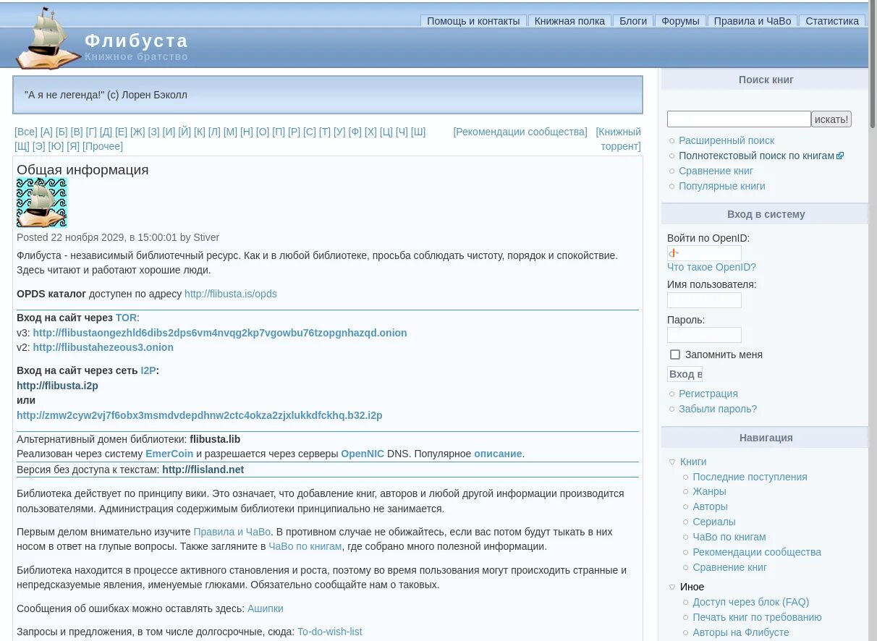Open the http://flibusta.i2p link
The width and height of the screenshot is (877, 641).
pos(57,386)
